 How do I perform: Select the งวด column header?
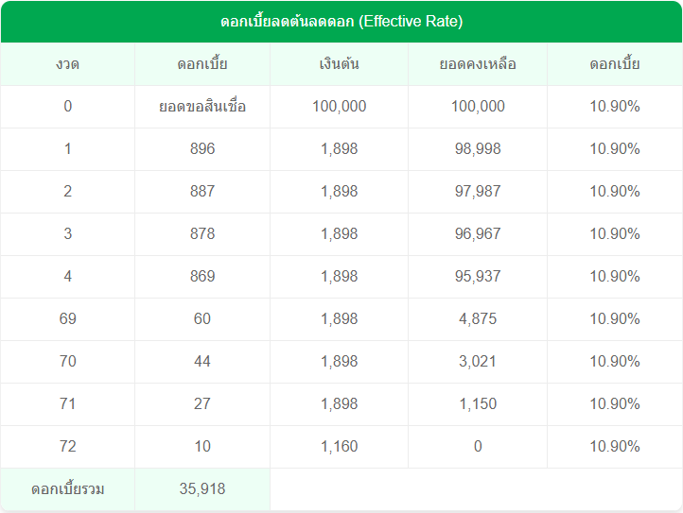[x=67, y=64]
